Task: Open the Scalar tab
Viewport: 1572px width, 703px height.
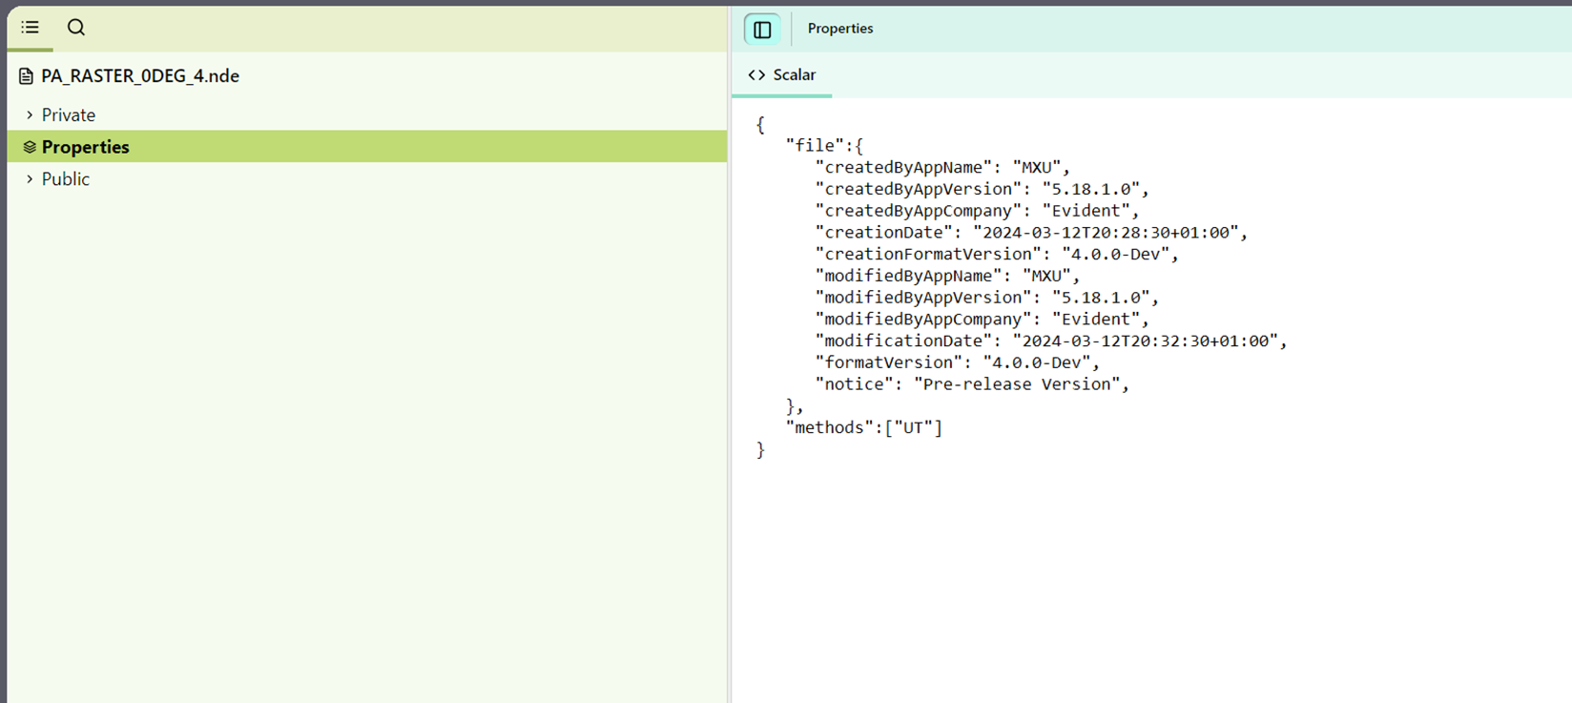Action: point(794,75)
